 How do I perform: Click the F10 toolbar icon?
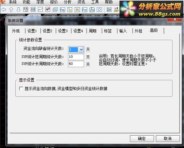[x=62, y=10]
